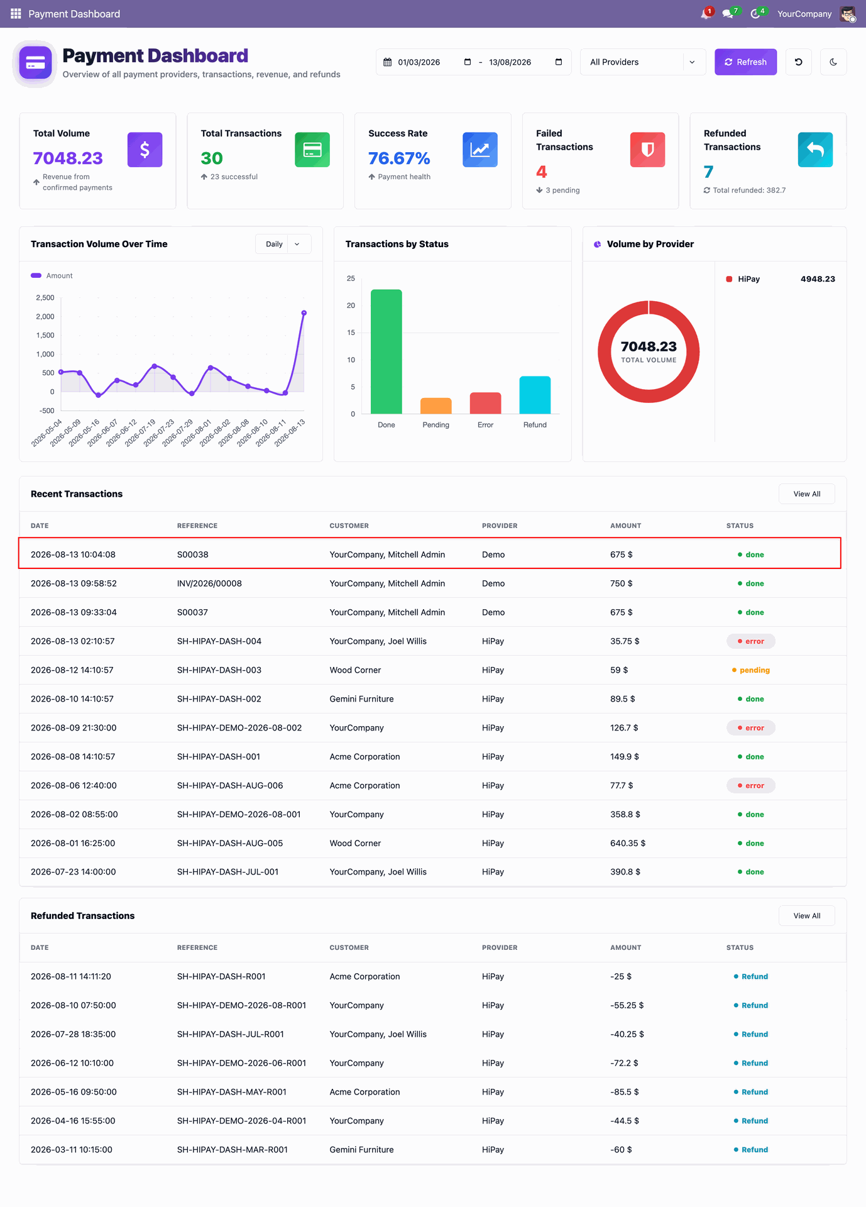Open the S00038 transaction row
866x1207 pixels.
[x=430, y=554]
